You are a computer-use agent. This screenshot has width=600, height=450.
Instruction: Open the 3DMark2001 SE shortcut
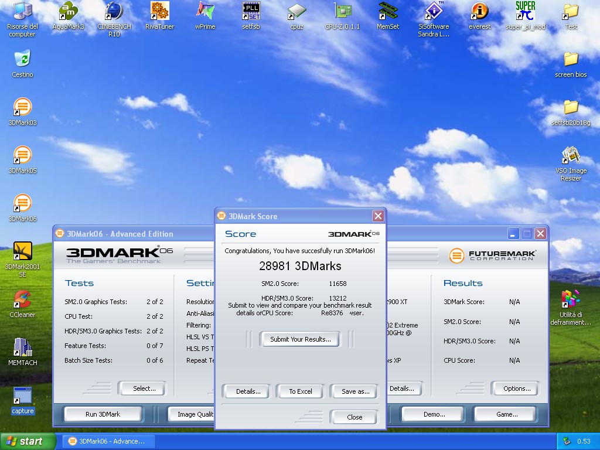pyautogui.click(x=23, y=260)
